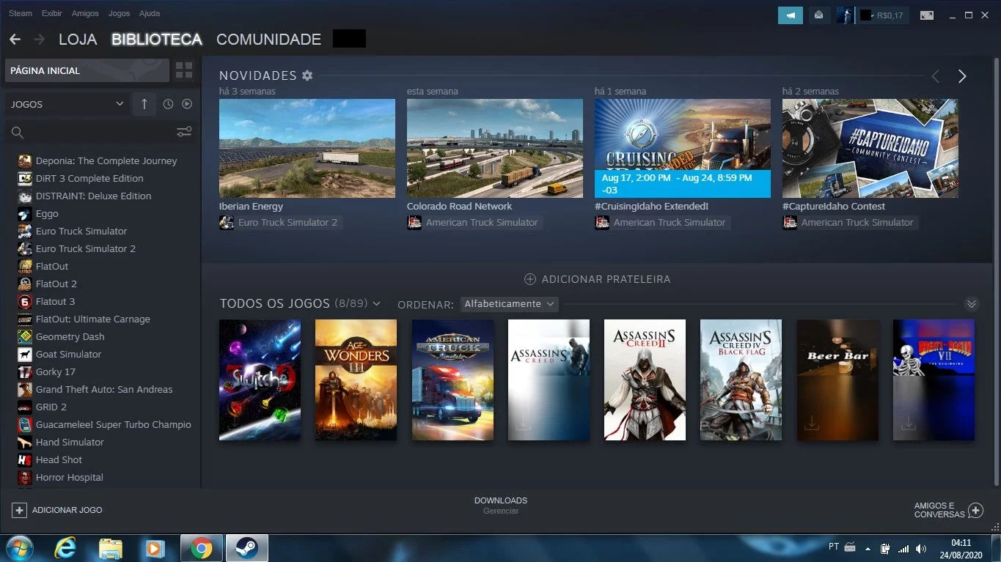Expand the Todos os Jogos shelf dropdown
This screenshot has height=562, width=1001.
pos(376,303)
